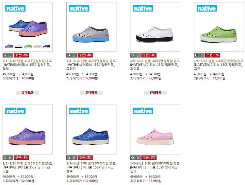The image size is (245, 185).
Task: Click red 3% coupon badge under pink shoe
Action: [149, 158]
